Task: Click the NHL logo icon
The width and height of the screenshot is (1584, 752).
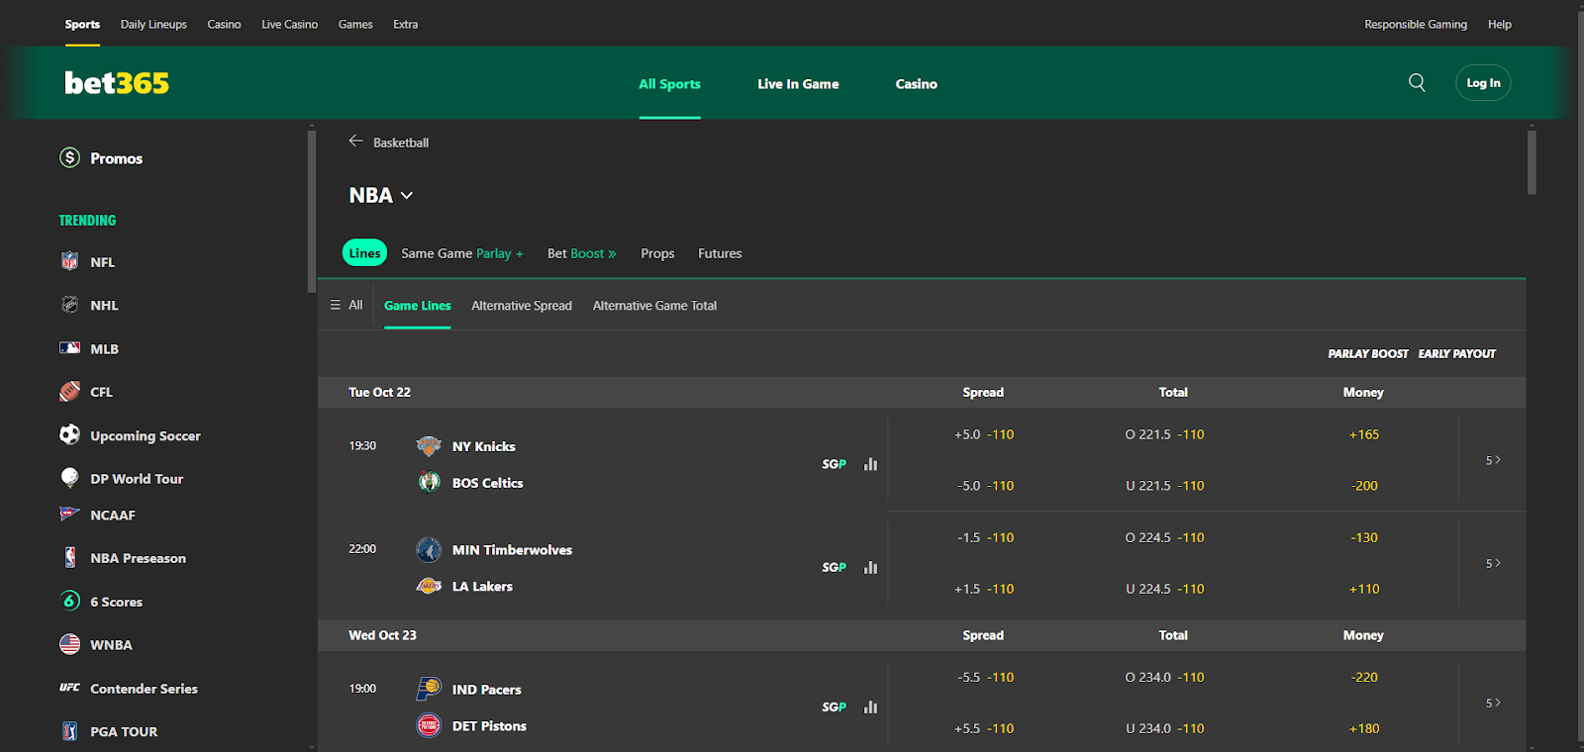Action: pos(69,305)
